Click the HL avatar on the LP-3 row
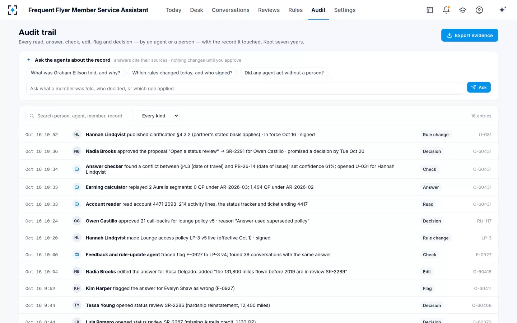 pyautogui.click(x=77, y=238)
